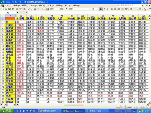The width and height of the screenshot is (151, 113).
Task: Click the Undo arrow icon
Action: [x=29, y=9]
